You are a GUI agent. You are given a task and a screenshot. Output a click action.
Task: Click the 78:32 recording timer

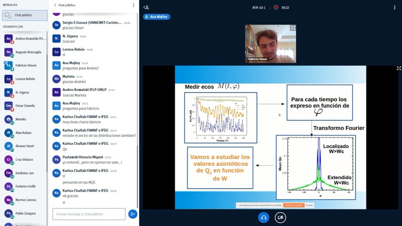tap(285, 7)
